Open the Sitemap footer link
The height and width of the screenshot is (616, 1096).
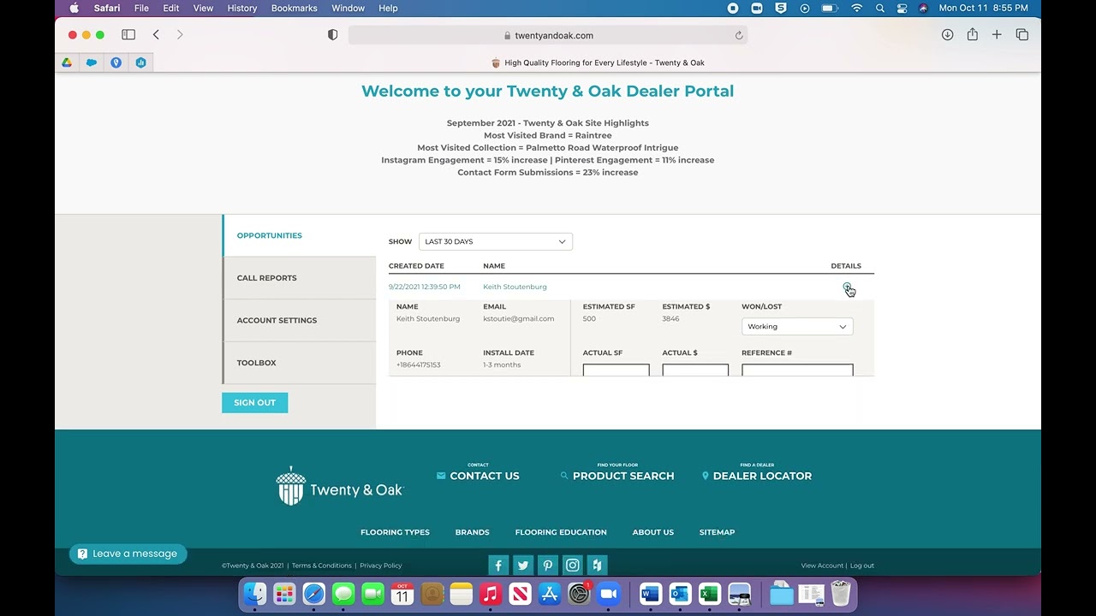(717, 532)
